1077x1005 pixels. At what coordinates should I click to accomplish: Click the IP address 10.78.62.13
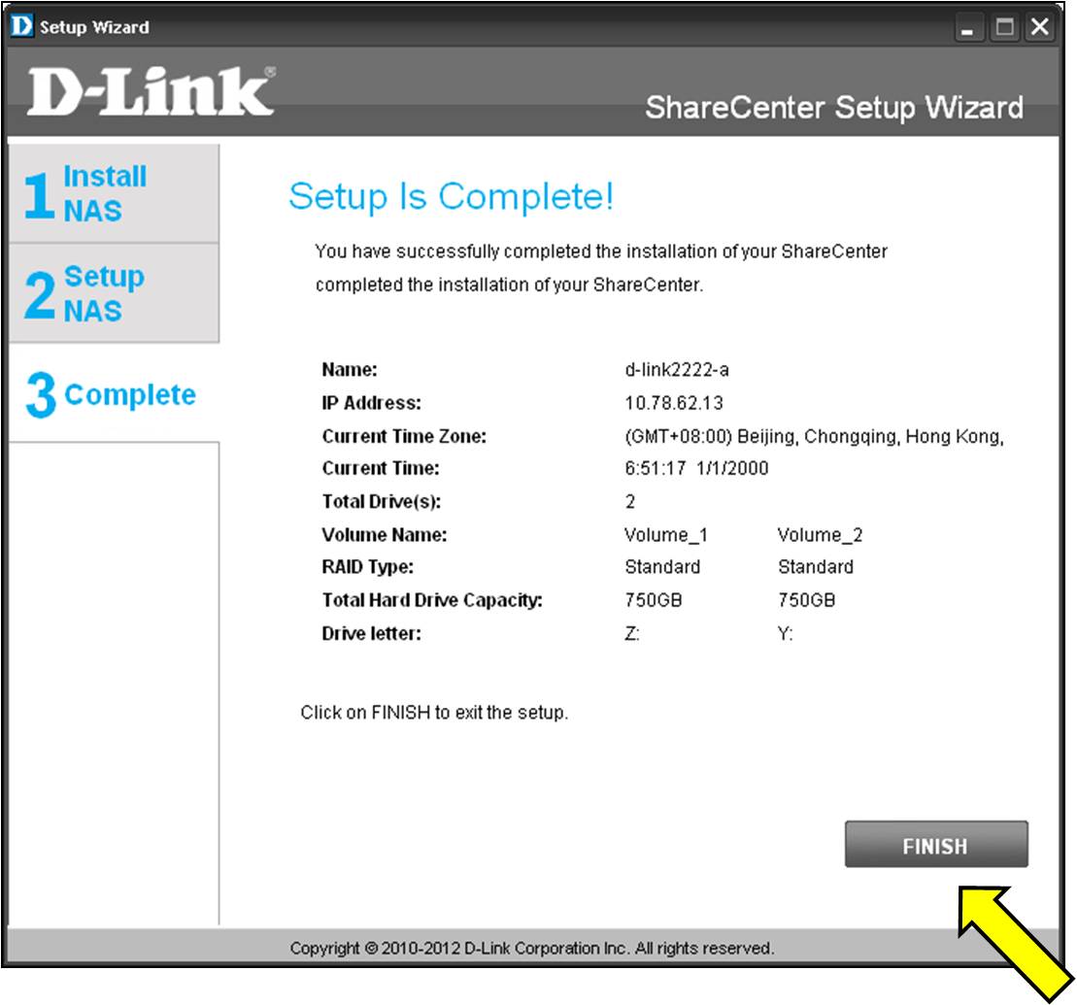point(674,403)
